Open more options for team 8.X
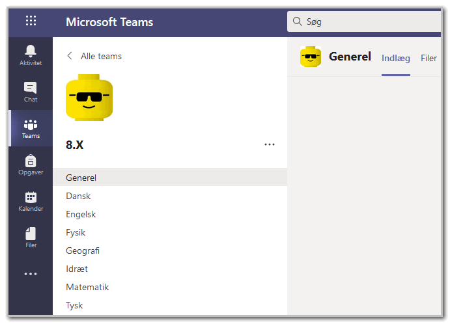 click(x=269, y=144)
